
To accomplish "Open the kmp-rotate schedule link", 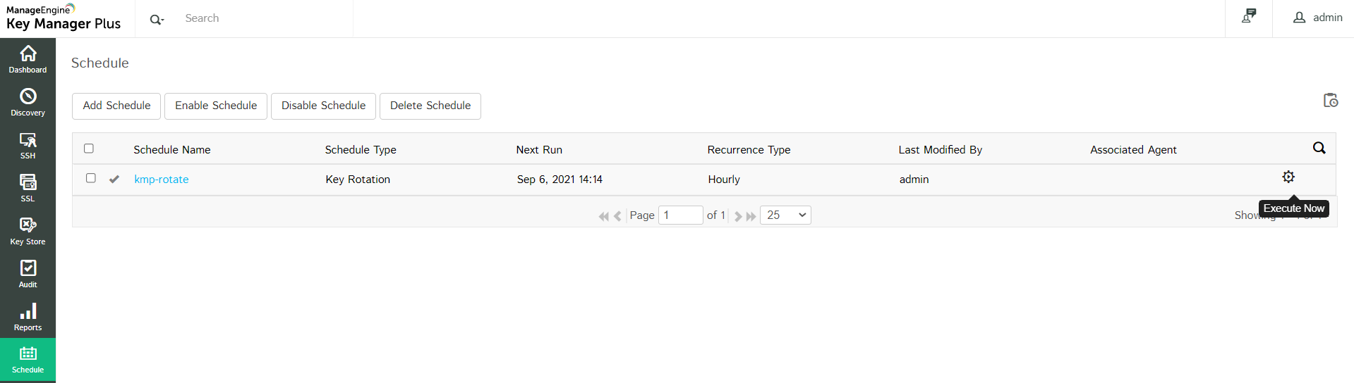I will pos(162,180).
